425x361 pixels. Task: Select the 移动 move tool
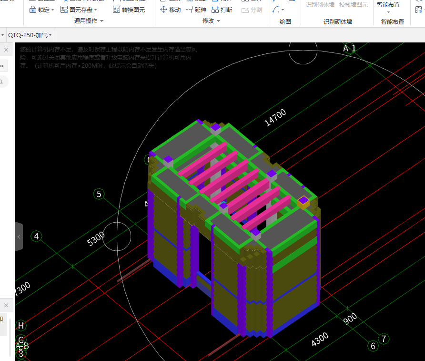170,10
